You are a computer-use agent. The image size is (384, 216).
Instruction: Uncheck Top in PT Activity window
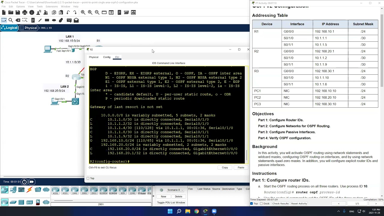252,204
